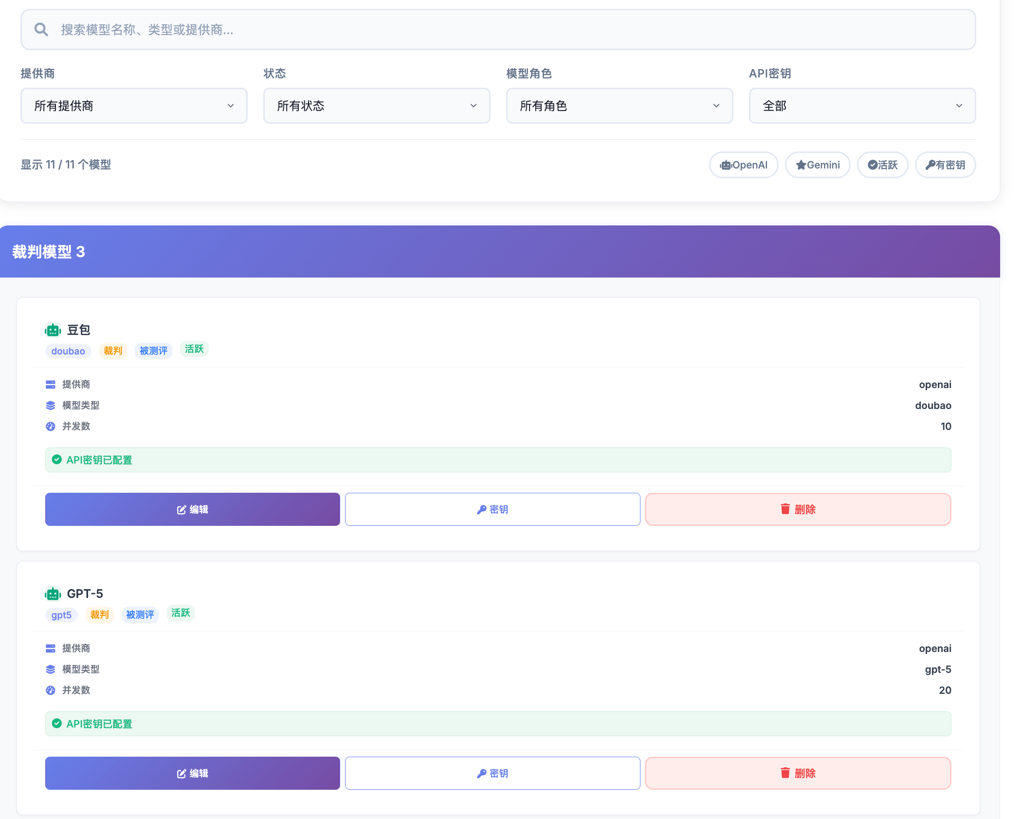Click the search magnifier icon
The height and width of the screenshot is (819, 1023).
pos(41,30)
